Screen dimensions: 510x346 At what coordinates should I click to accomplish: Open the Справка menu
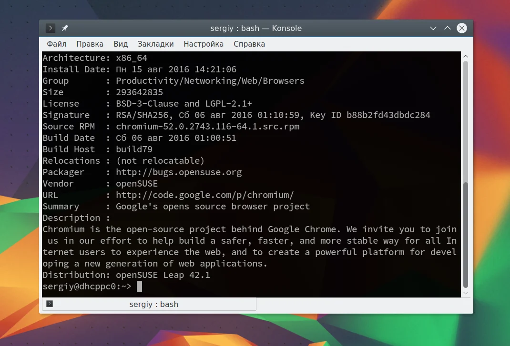(x=249, y=44)
